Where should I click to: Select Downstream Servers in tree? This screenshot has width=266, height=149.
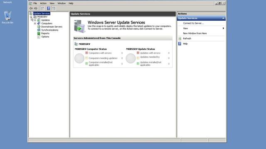coord(52,26)
